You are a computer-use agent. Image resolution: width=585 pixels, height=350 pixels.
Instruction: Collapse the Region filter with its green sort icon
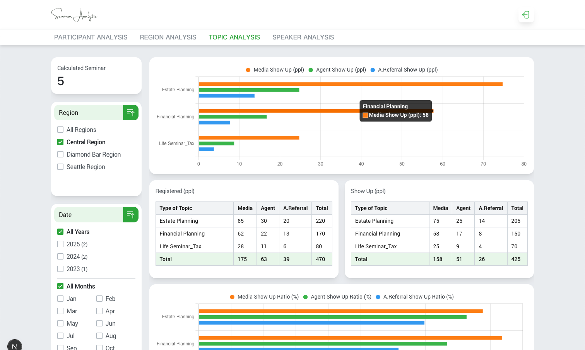(x=131, y=113)
